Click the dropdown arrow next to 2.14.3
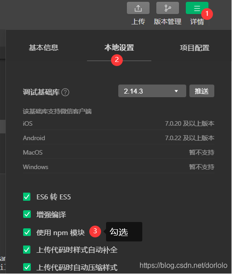The width and height of the screenshot is (232, 274). pyautogui.click(x=176, y=91)
